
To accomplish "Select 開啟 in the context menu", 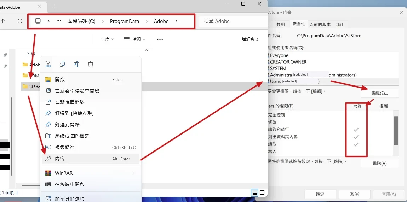I will [91, 79].
